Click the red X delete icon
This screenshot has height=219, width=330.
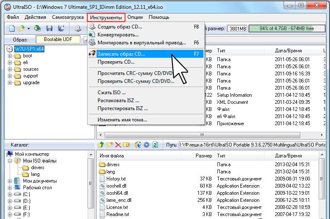(118, 145)
